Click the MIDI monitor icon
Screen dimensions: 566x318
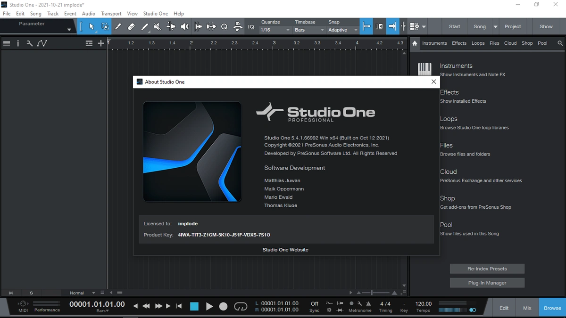23,304
